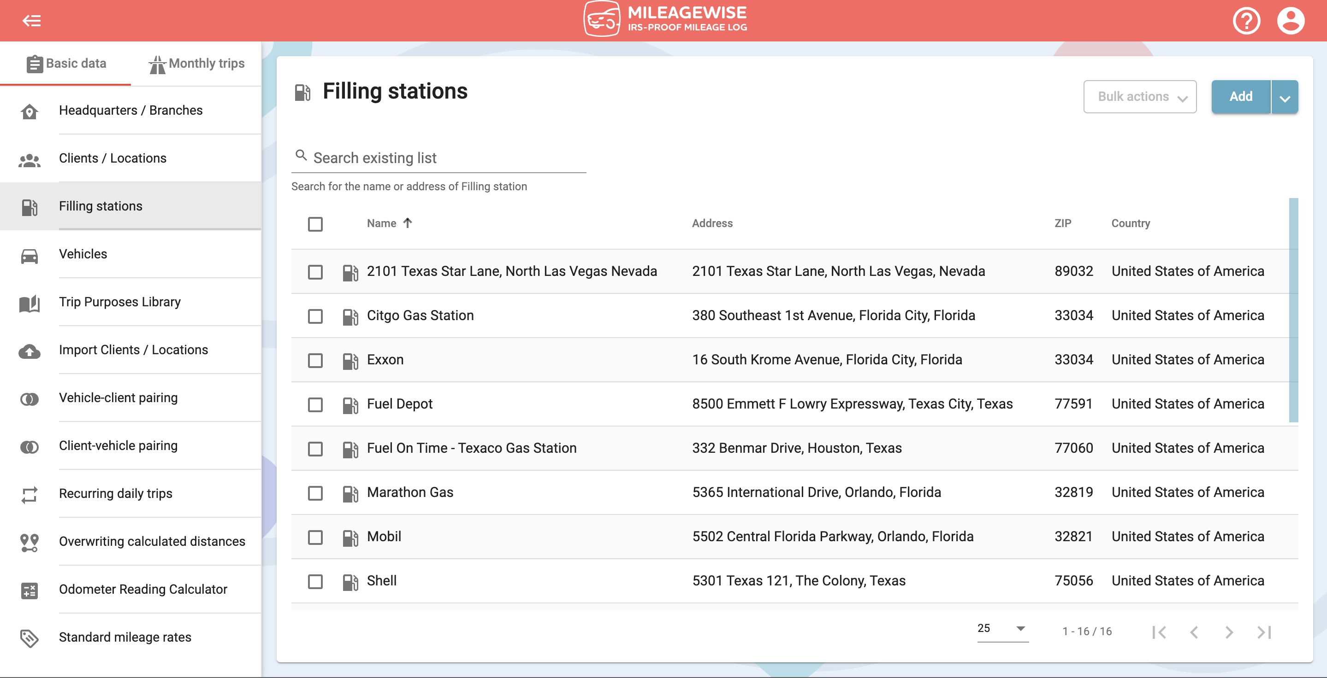This screenshot has width=1327, height=678.
Task: Select the Marathon Gas row checkbox
Action: coord(315,493)
